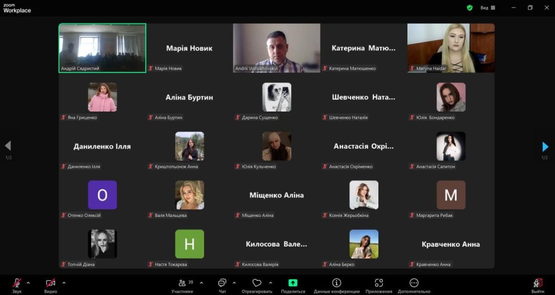Image resolution: width=555 pixels, height=295 pixels.
Task: Click Дарина Сущенко profile picture
Action: [277, 97]
